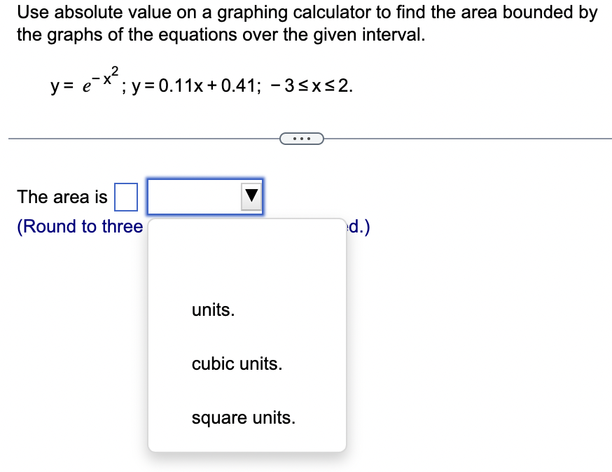
Task: Expand the question options via the ellipsis control
Action: tap(301, 138)
